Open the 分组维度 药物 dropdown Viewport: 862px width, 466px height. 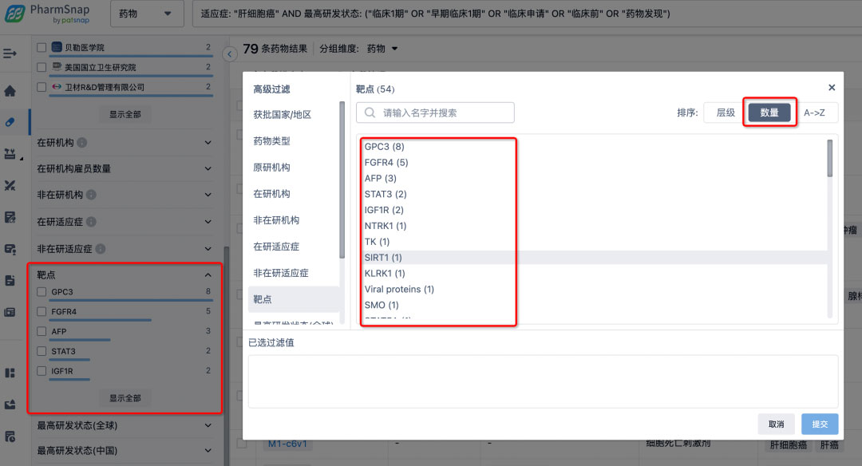382,49
